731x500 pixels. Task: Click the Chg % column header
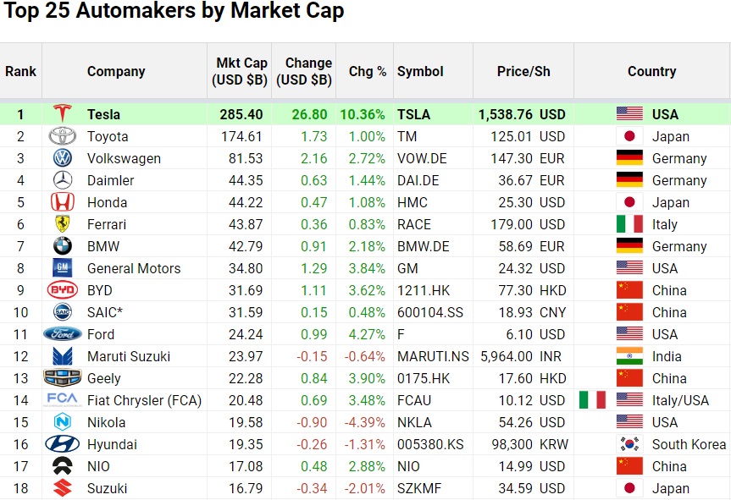pos(367,71)
